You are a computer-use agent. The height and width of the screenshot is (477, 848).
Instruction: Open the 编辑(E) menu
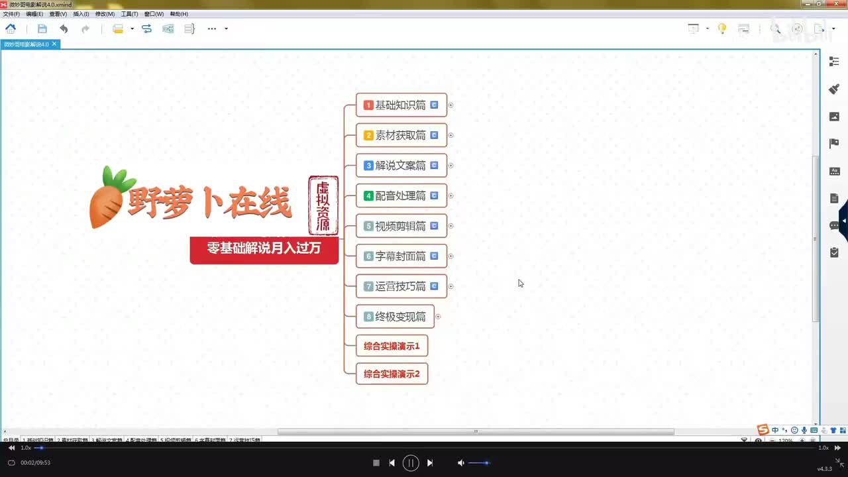coord(34,14)
